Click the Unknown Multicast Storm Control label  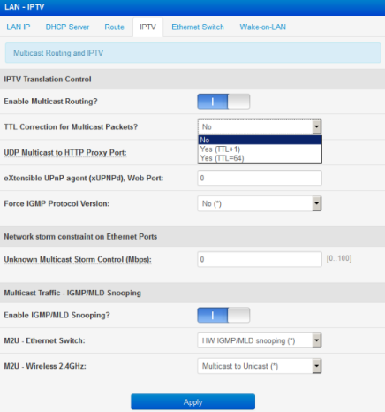[x=78, y=260]
